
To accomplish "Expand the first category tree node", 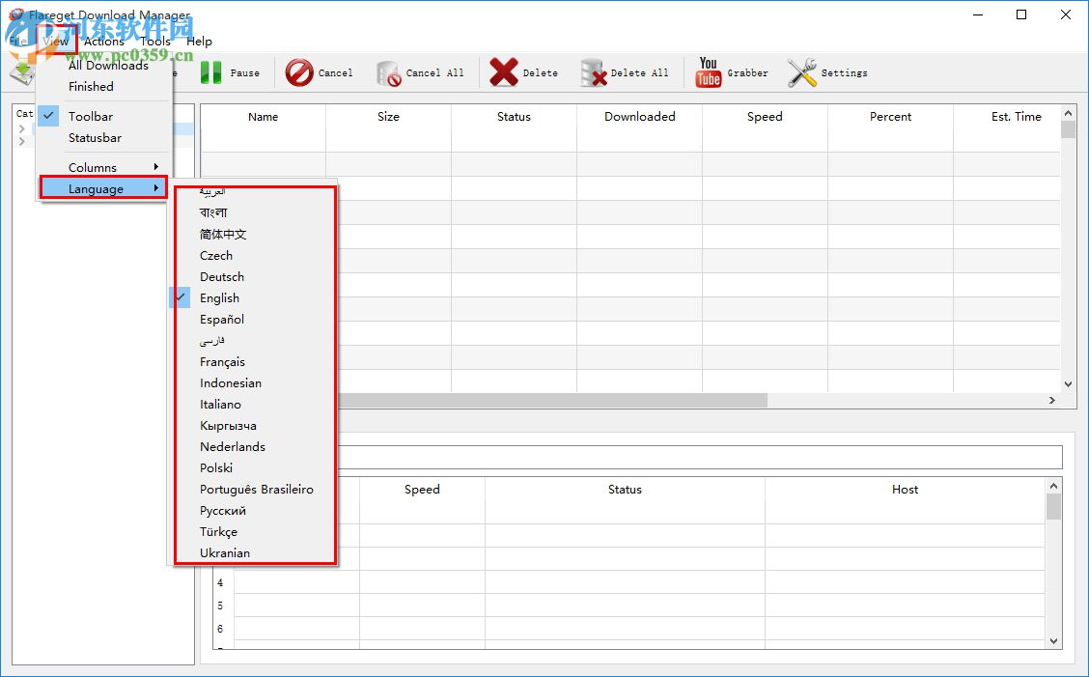I will point(22,128).
